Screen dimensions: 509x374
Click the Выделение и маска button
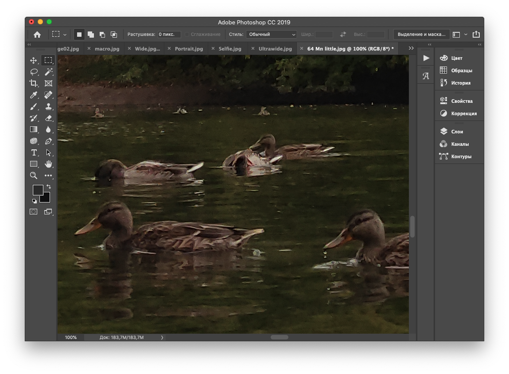pos(421,35)
